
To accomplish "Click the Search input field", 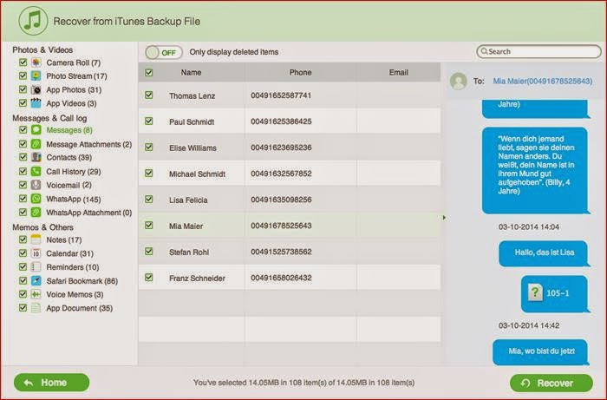I will pos(538,51).
